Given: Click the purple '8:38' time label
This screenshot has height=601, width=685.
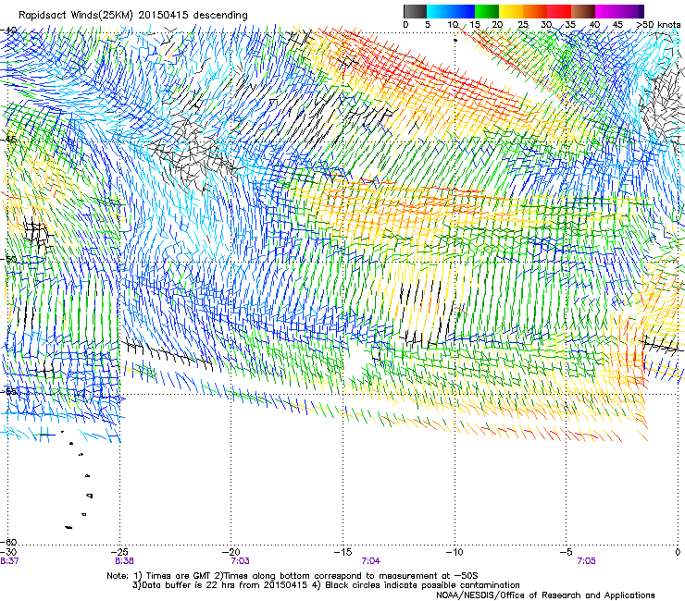Looking at the screenshot, I should pos(125,561).
